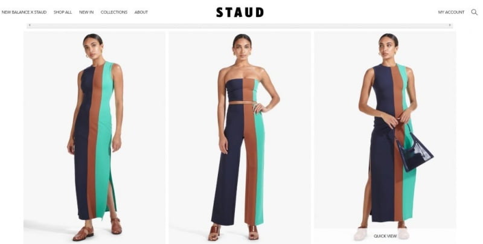Click the wide-leg striped pants in second photo
This screenshot has height=244, width=483.
click(238, 165)
